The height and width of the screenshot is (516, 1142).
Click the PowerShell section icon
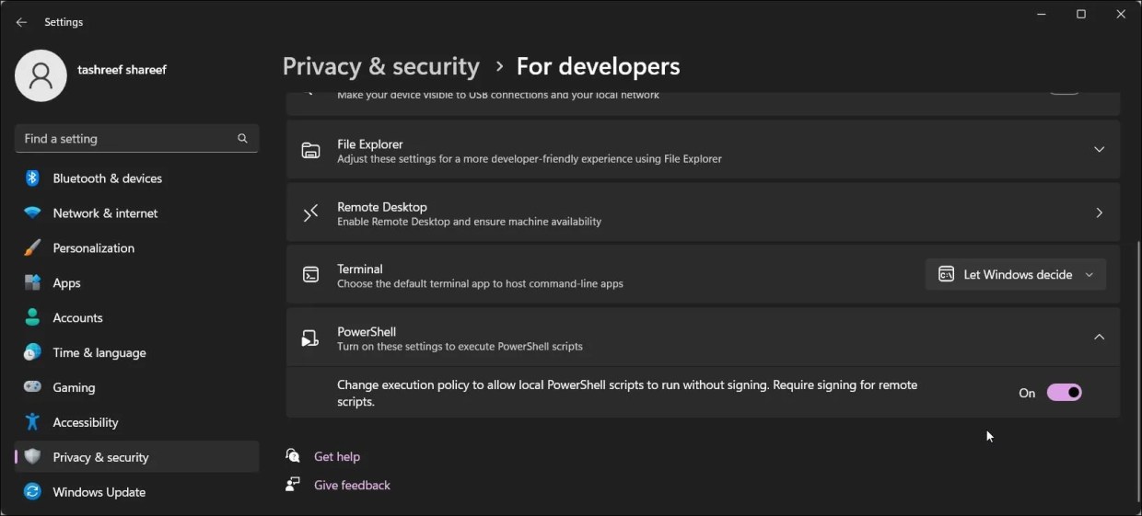[x=311, y=338]
